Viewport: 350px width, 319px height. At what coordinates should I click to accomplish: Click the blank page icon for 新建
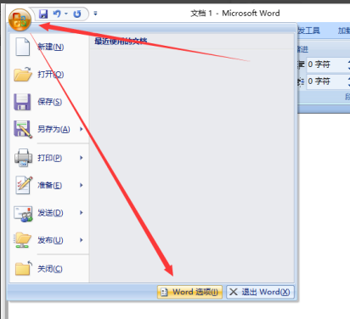(x=22, y=47)
